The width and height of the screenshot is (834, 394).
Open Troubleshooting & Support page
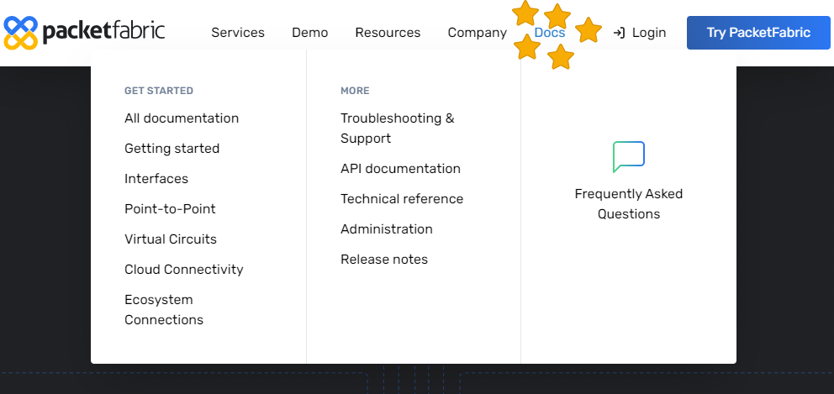coord(397,129)
